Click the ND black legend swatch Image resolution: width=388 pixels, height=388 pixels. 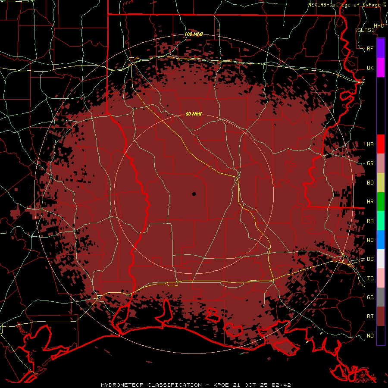point(381,335)
